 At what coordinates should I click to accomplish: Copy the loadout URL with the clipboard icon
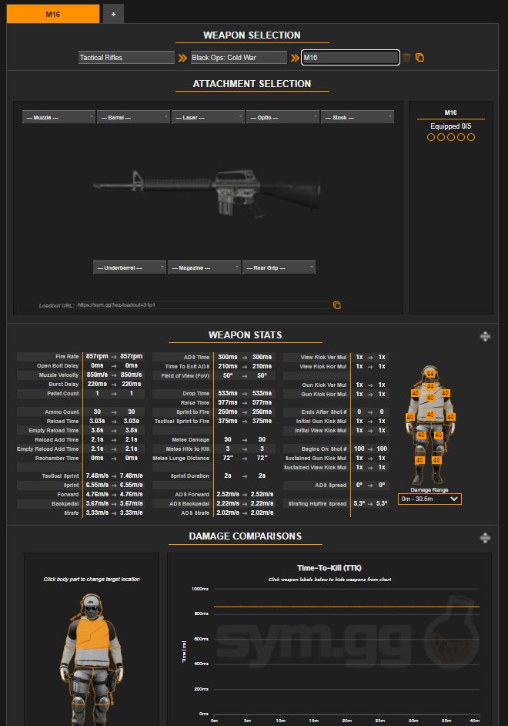[337, 305]
